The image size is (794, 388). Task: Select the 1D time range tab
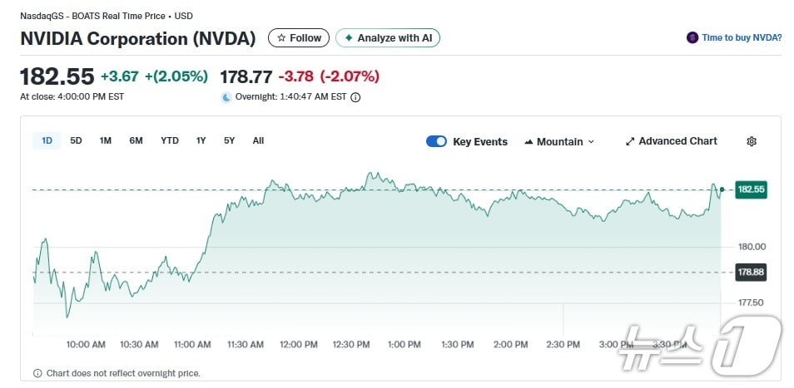pos(47,140)
